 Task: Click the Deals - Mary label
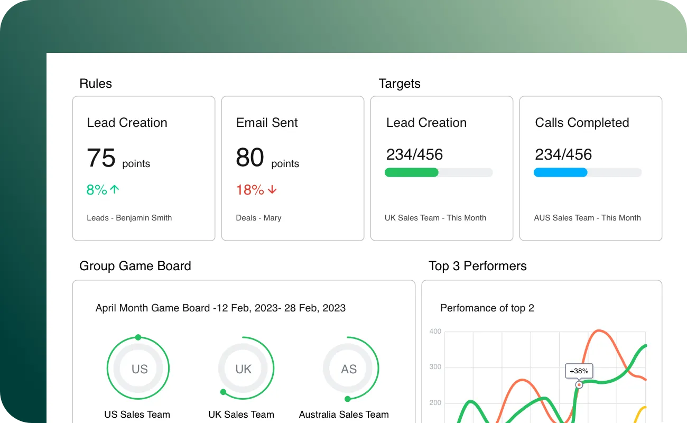(x=258, y=217)
